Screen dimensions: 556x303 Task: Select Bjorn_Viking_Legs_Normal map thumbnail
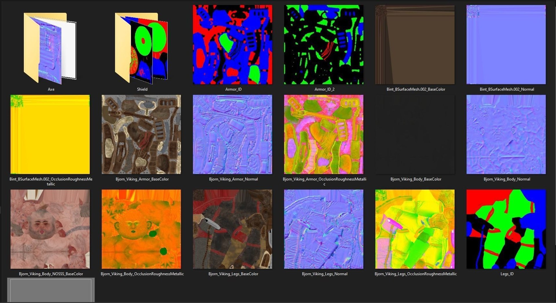pyautogui.click(x=324, y=229)
